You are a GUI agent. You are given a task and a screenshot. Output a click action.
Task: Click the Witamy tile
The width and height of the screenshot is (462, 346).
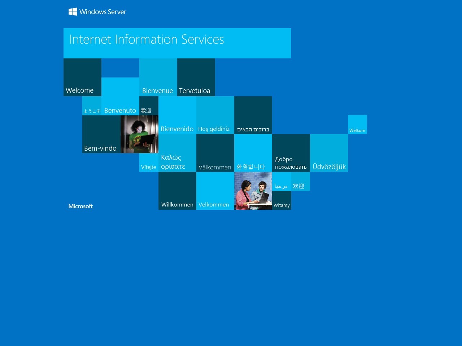[x=282, y=200]
